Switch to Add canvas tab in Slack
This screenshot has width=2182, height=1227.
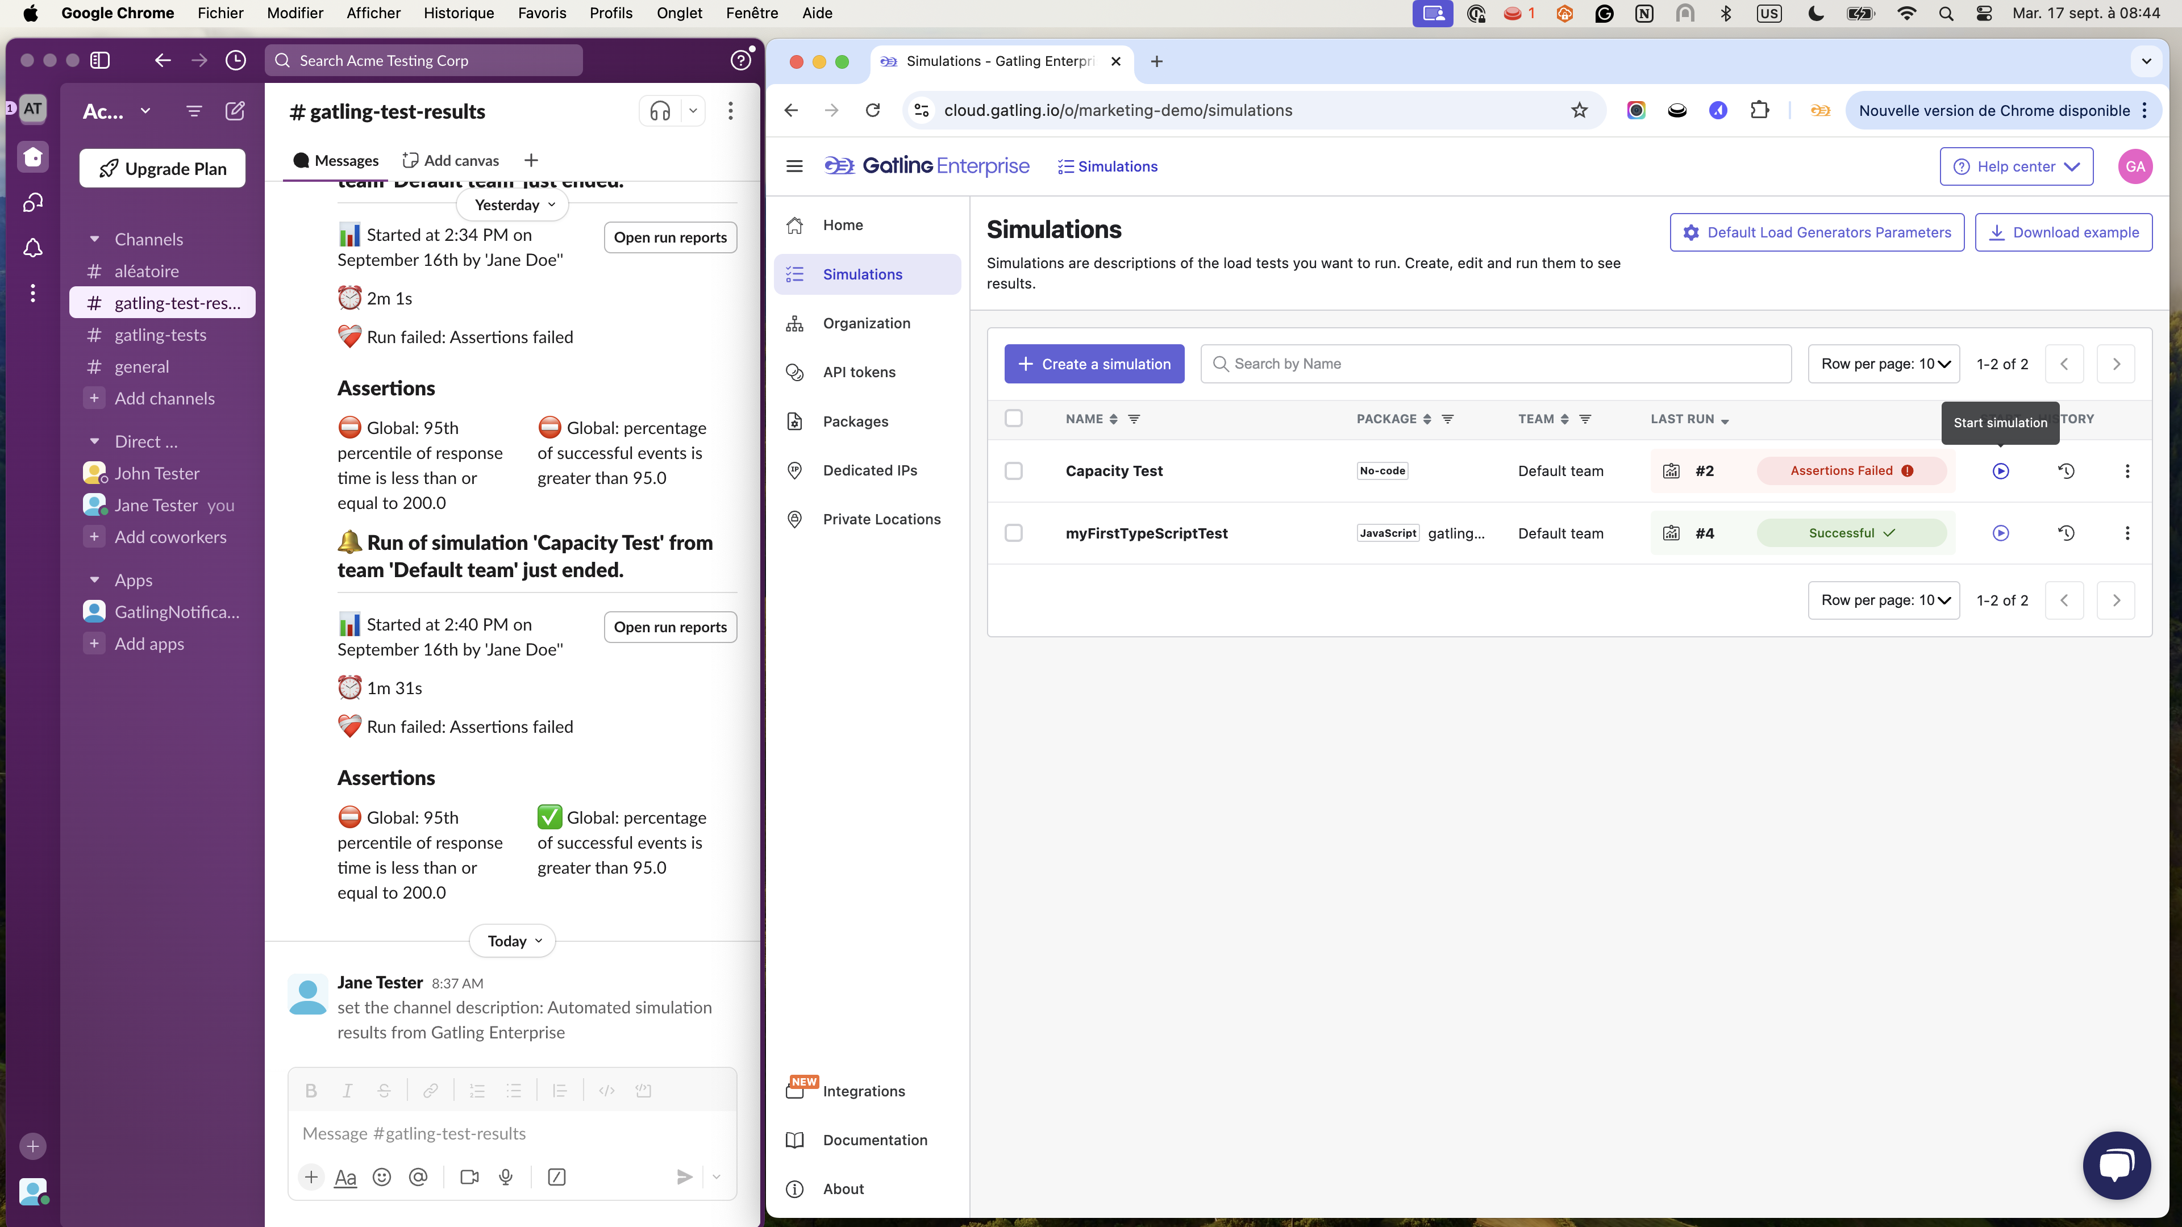tap(450, 161)
